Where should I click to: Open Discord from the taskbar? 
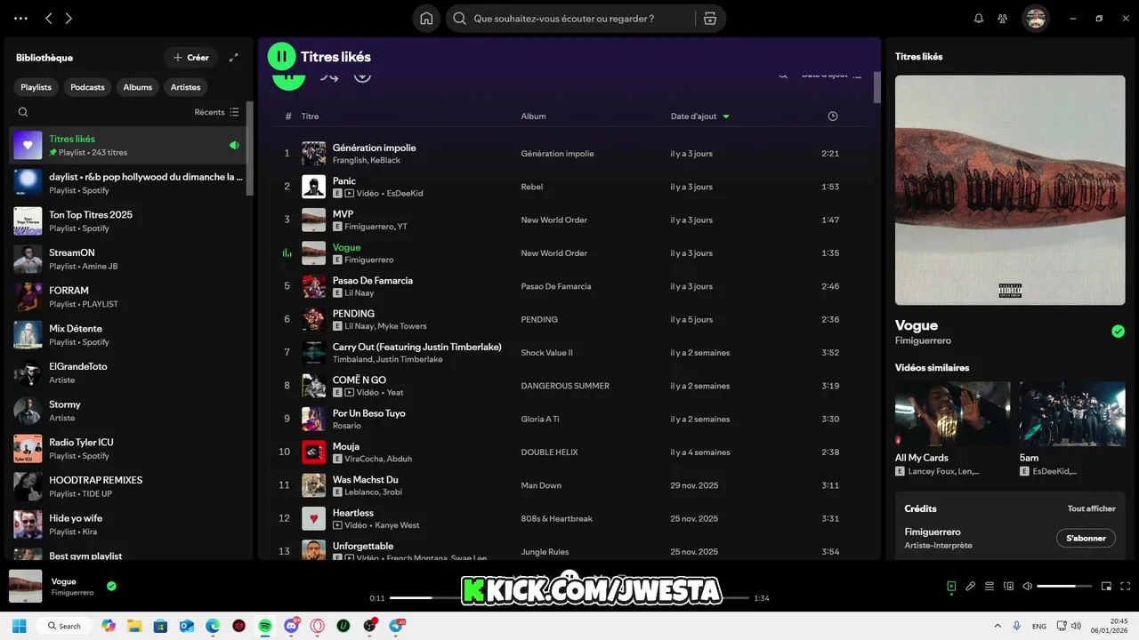point(291,626)
